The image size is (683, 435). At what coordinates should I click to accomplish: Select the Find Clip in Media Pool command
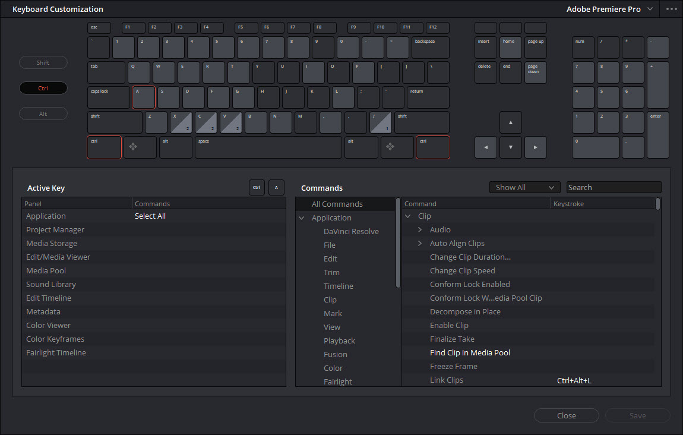point(470,352)
